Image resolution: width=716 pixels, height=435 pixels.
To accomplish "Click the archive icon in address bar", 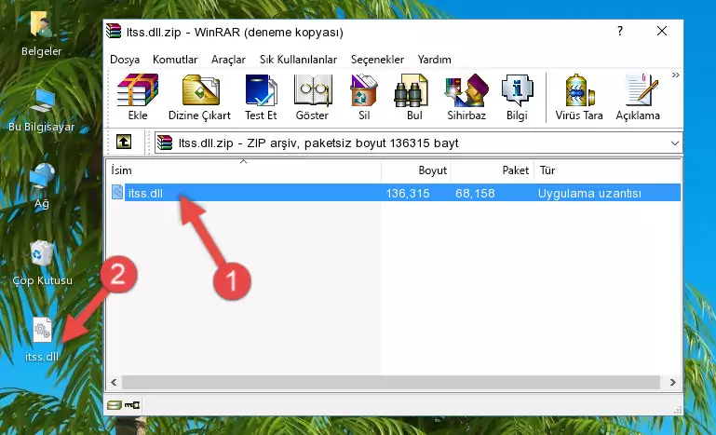I will [x=165, y=143].
